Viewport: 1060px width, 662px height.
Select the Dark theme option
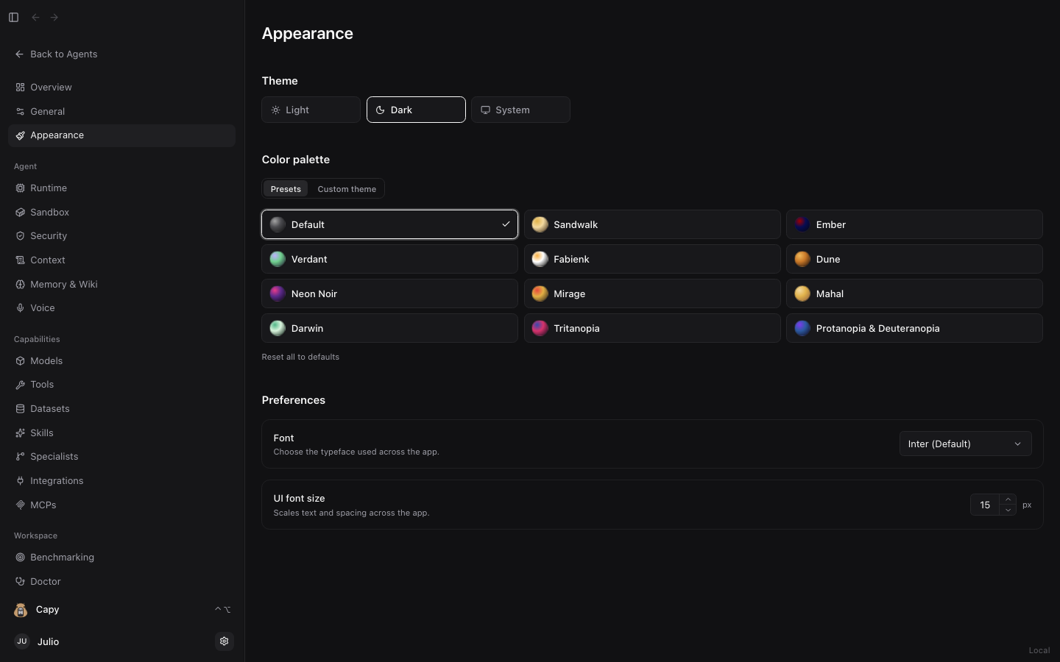[x=416, y=110]
